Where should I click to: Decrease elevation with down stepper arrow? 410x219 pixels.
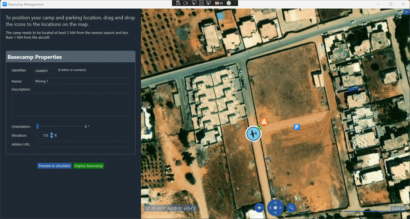coord(52,137)
